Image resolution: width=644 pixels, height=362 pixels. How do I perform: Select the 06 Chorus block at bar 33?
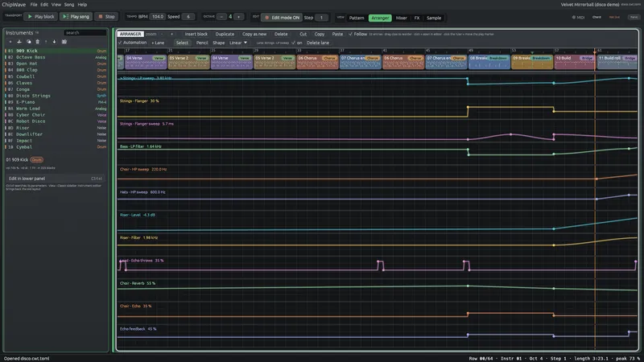click(317, 62)
